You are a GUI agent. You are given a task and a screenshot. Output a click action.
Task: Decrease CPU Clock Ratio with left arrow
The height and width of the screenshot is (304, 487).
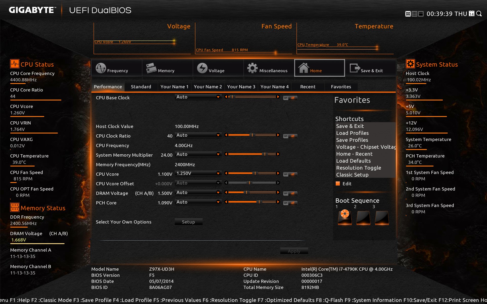pyautogui.click(x=226, y=135)
